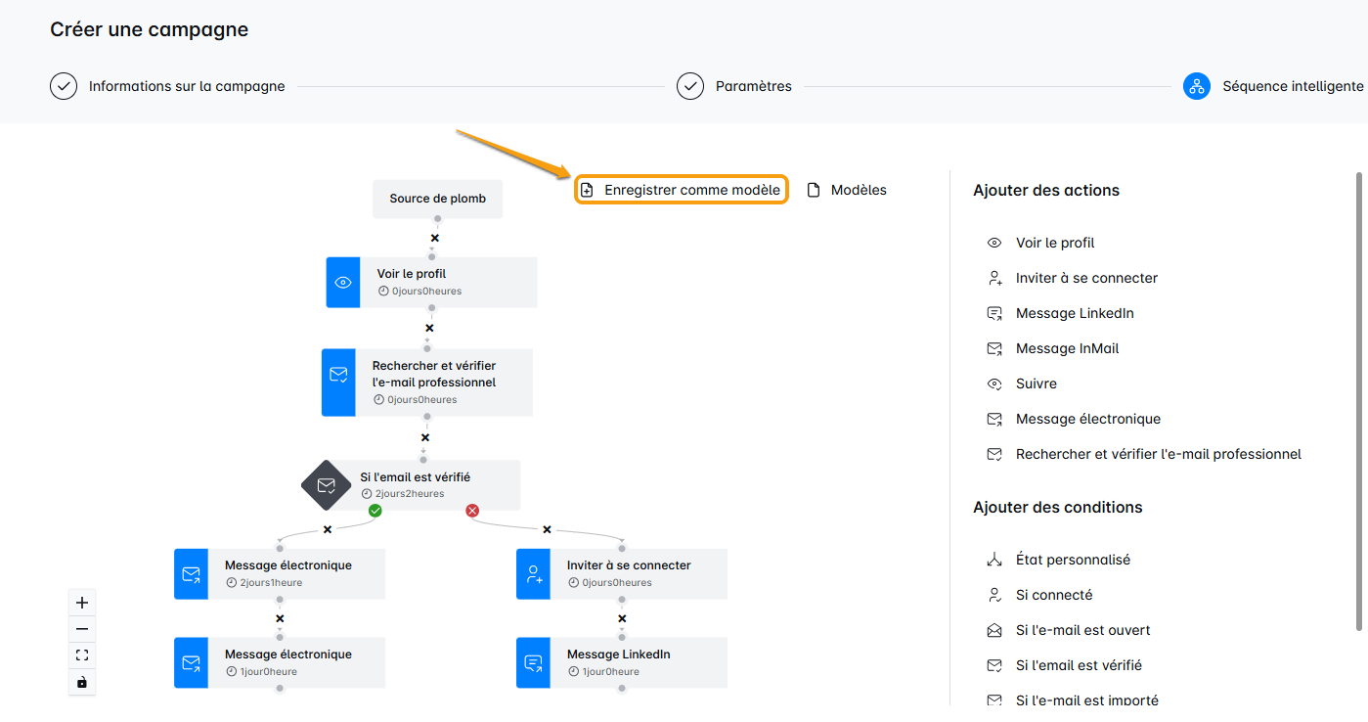This screenshot has width=1368, height=722.
Task: Click the Séquence intelligente step icon
Action: tap(1196, 86)
